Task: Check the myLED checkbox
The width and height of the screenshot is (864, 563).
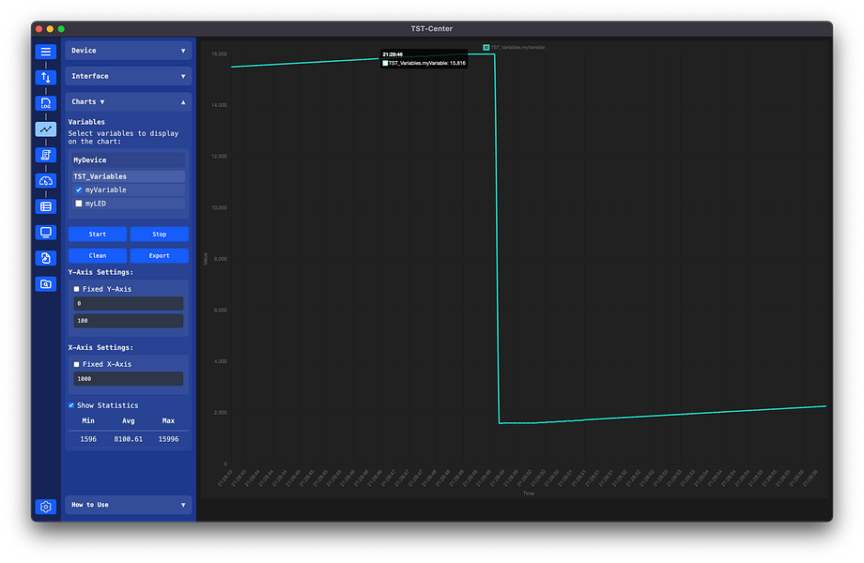Action: pos(79,204)
